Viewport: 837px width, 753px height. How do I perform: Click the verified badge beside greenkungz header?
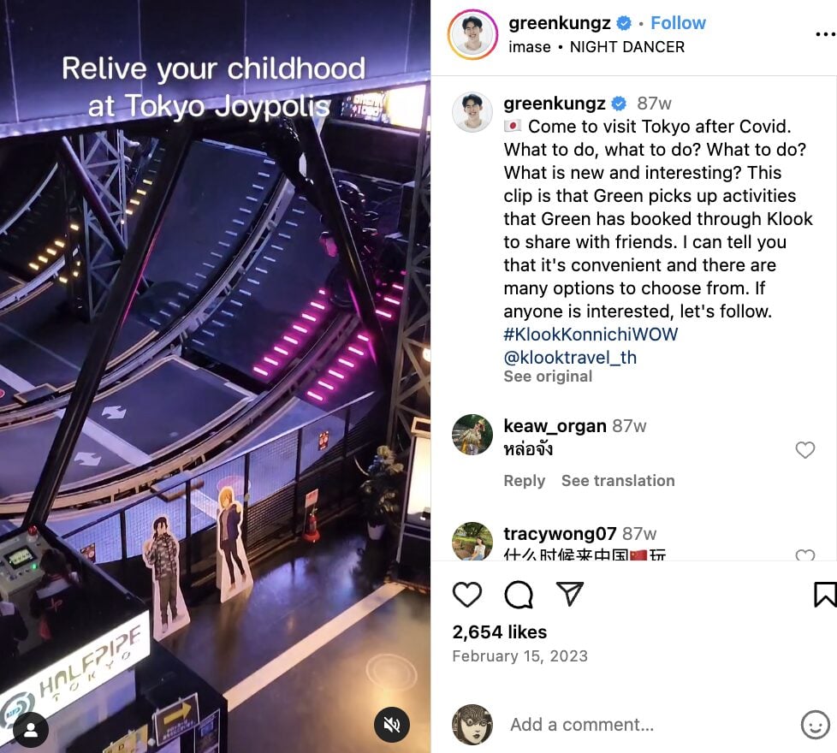click(624, 23)
